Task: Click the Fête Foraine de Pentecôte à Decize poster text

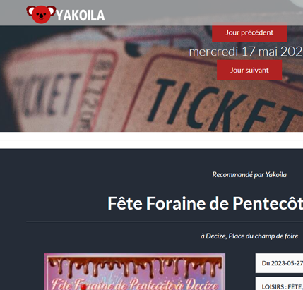Action: pyautogui.click(x=135, y=284)
